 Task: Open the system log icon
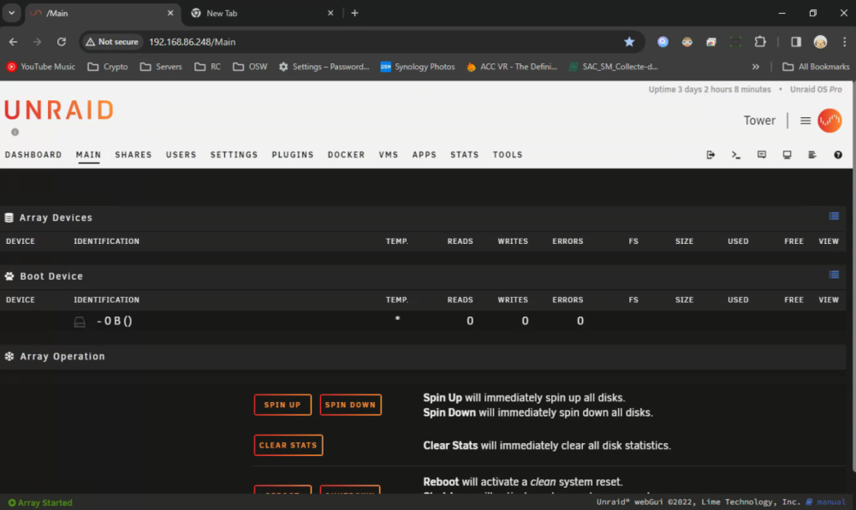point(812,155)
